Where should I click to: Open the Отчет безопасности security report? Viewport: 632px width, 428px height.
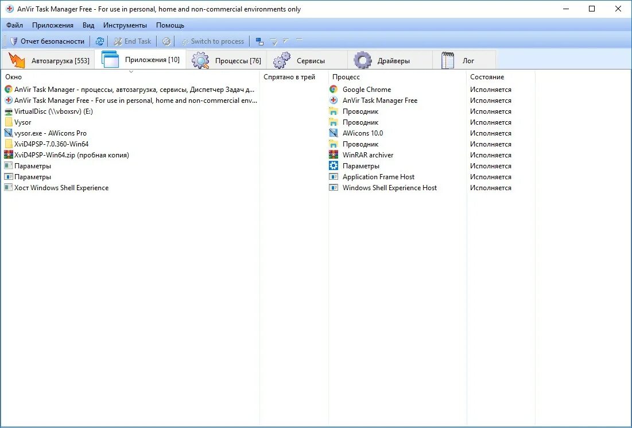[x=47, y=41]
